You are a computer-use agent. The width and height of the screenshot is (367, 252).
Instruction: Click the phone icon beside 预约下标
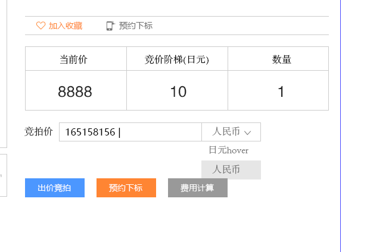click(110, 26)
